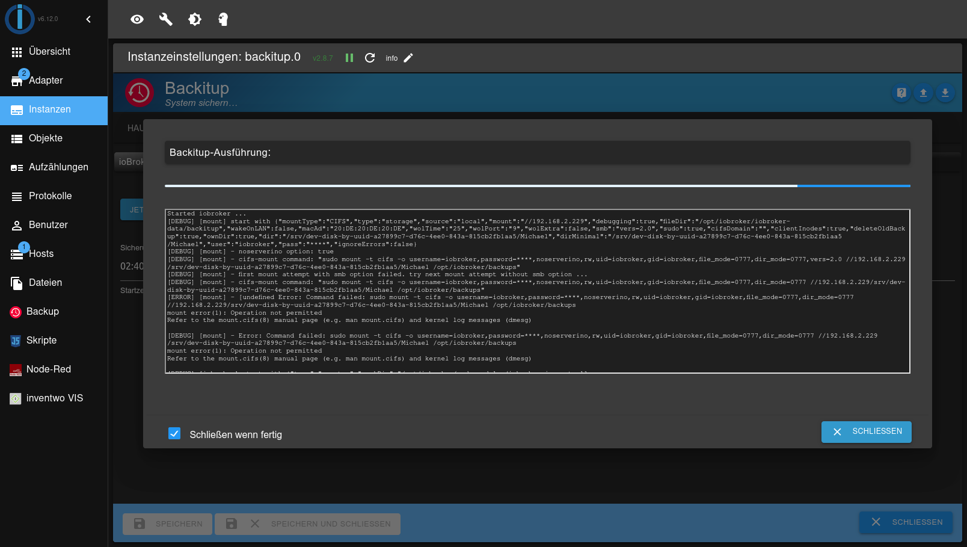
Task: Open Dateien file browser
Action: point(54,283)
